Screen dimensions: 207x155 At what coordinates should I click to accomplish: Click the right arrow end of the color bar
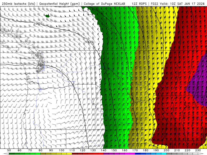tap(201, 154)
